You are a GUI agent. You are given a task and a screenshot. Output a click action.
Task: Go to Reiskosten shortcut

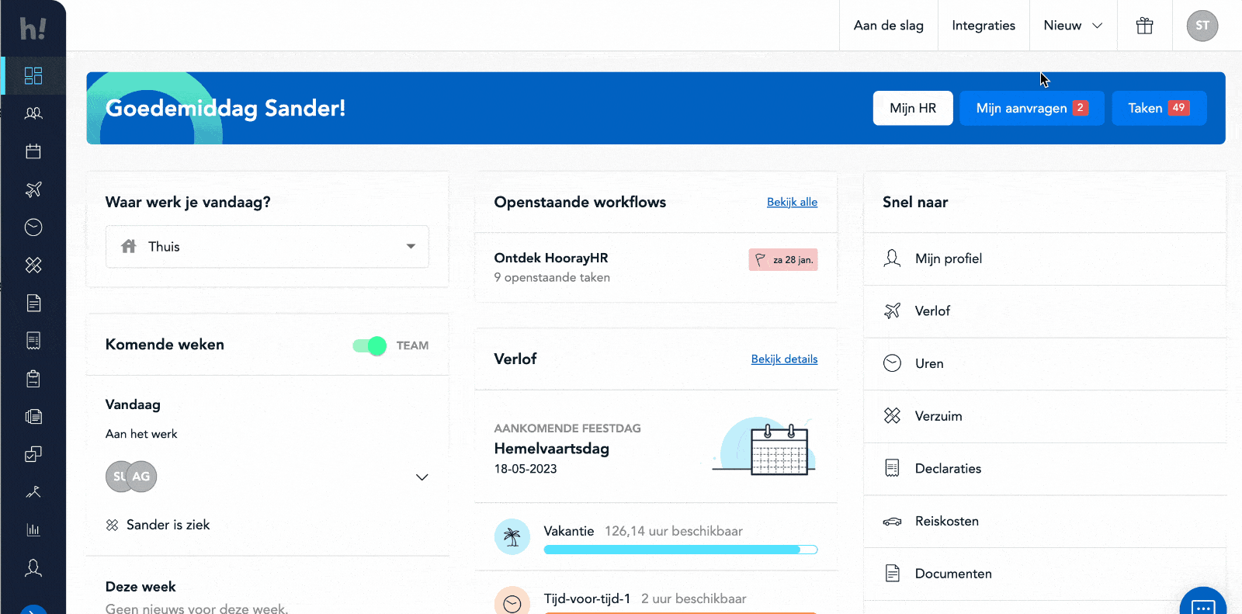1045,522
